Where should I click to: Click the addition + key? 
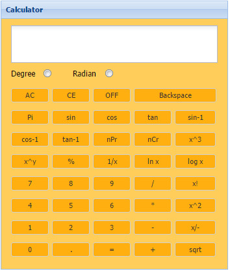pos(153,250)
